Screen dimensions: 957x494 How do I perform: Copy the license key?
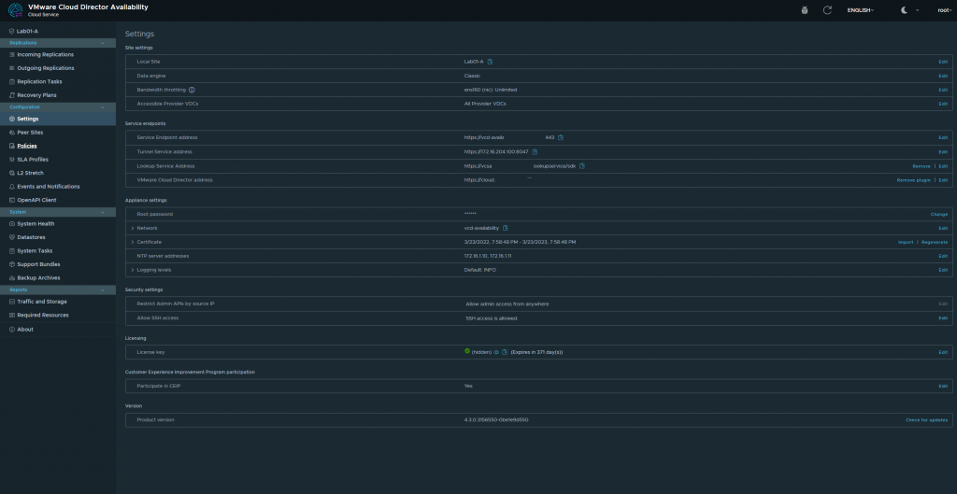click(505, 352)
